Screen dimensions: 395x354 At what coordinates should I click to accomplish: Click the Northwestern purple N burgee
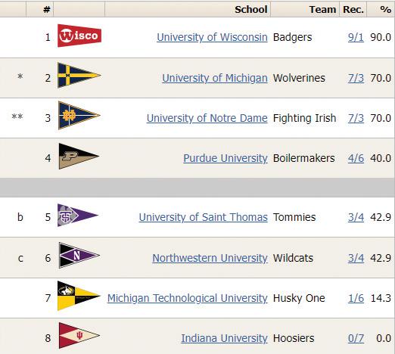point(79,255)
